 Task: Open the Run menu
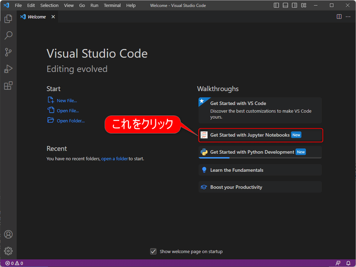point(94,5)
